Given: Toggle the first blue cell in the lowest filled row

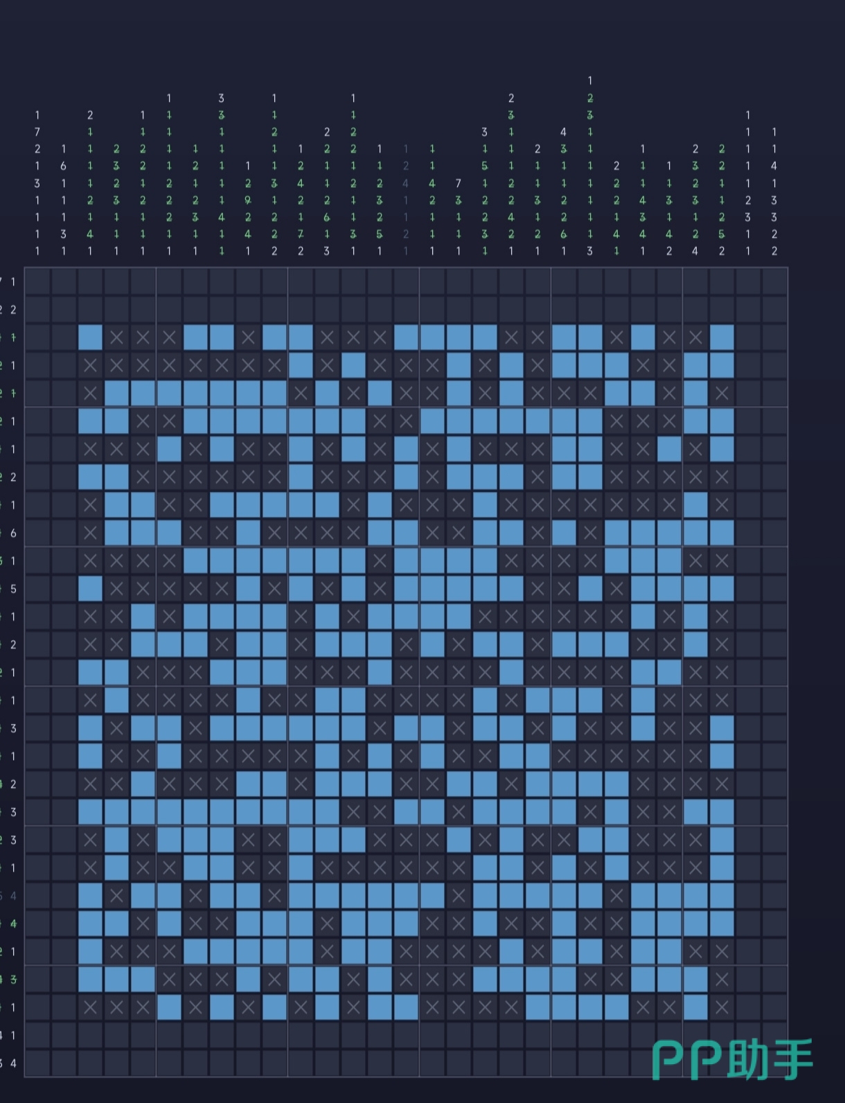Looking at the screenshot, I should (169, 1007).
